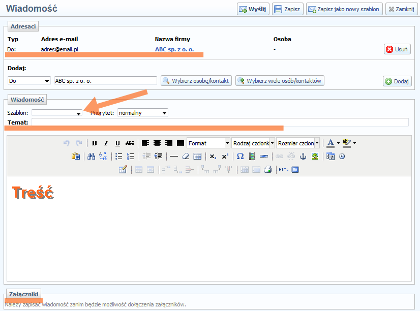Paste from Word using clipboard icon

point(76,157)
